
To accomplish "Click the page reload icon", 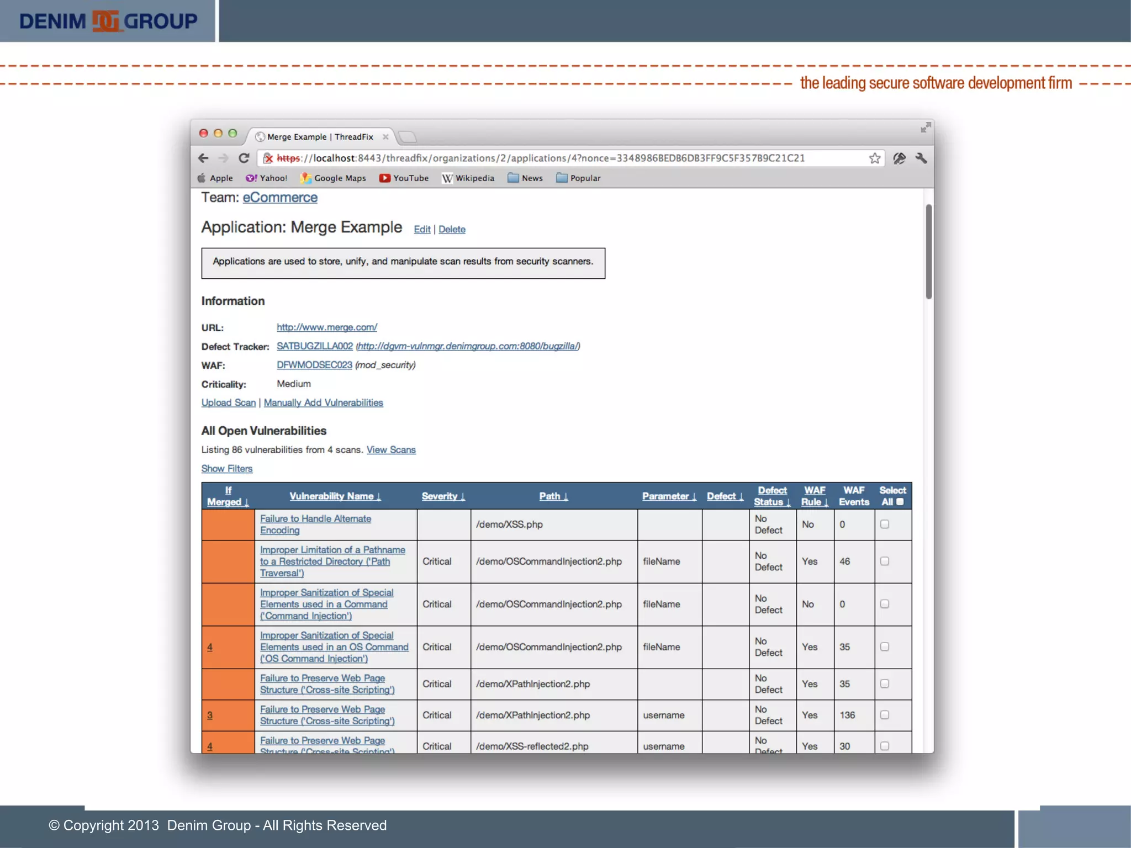I will click(244, 158).
